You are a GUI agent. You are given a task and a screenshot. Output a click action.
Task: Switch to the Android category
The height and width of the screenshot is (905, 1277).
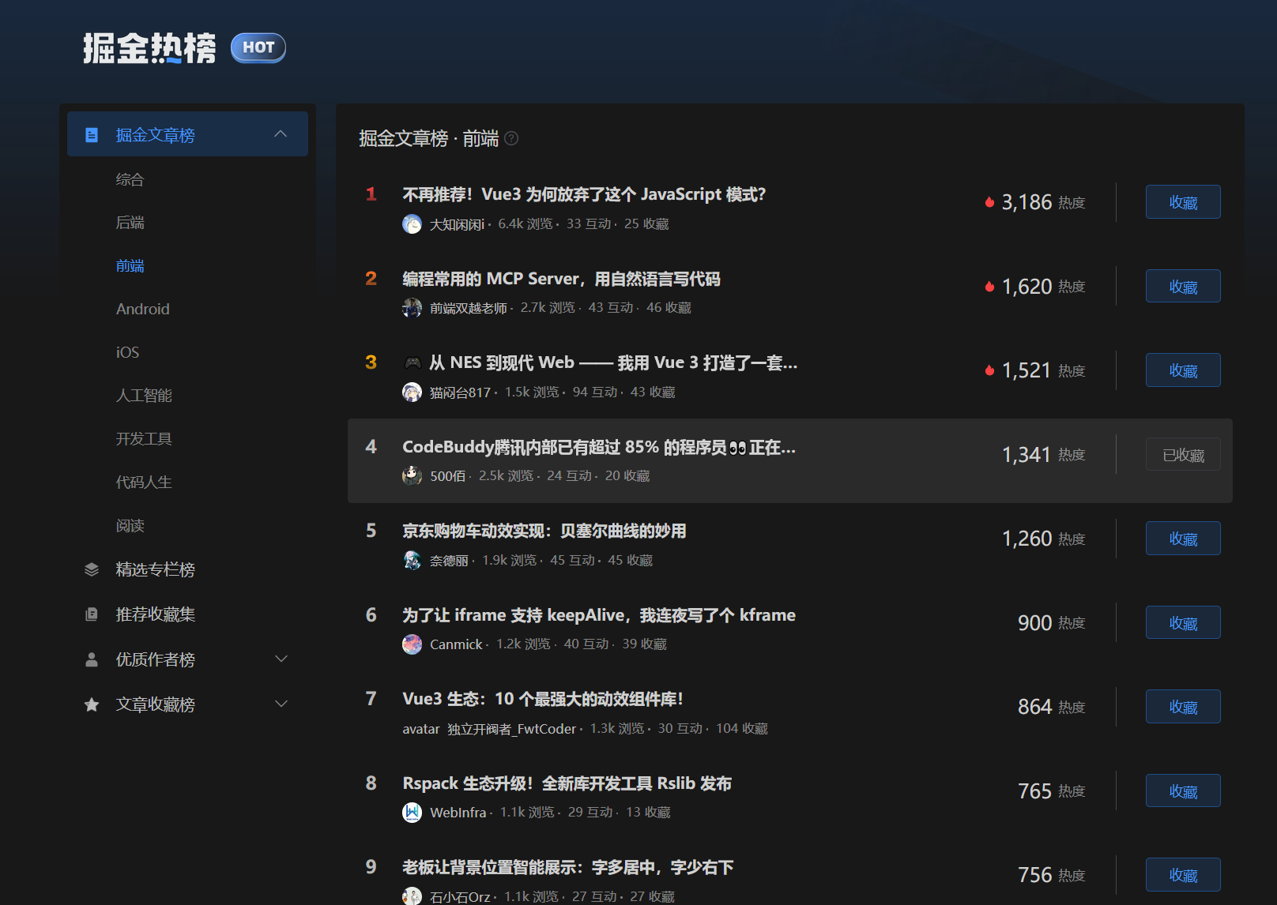(x=142, y=308)
